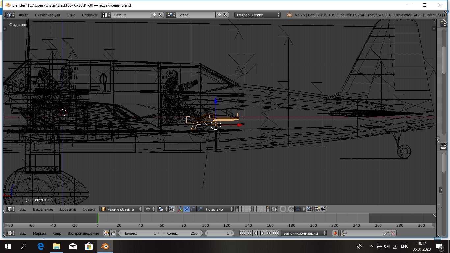Add a new scene with plus button
This screenshot has width=450, height=253.
(x=219, y=15)
